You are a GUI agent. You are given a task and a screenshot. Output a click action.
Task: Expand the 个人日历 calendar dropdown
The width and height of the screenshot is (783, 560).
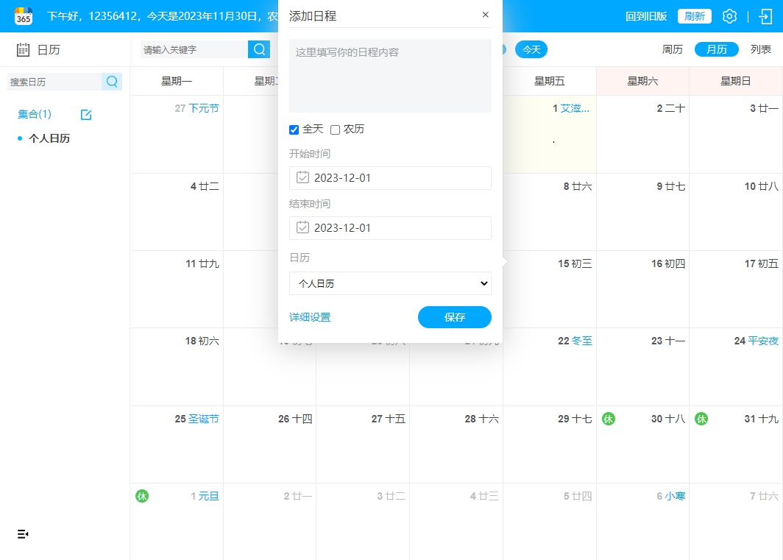(x=390, y=283)
